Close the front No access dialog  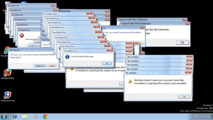(x=188, y=72)
